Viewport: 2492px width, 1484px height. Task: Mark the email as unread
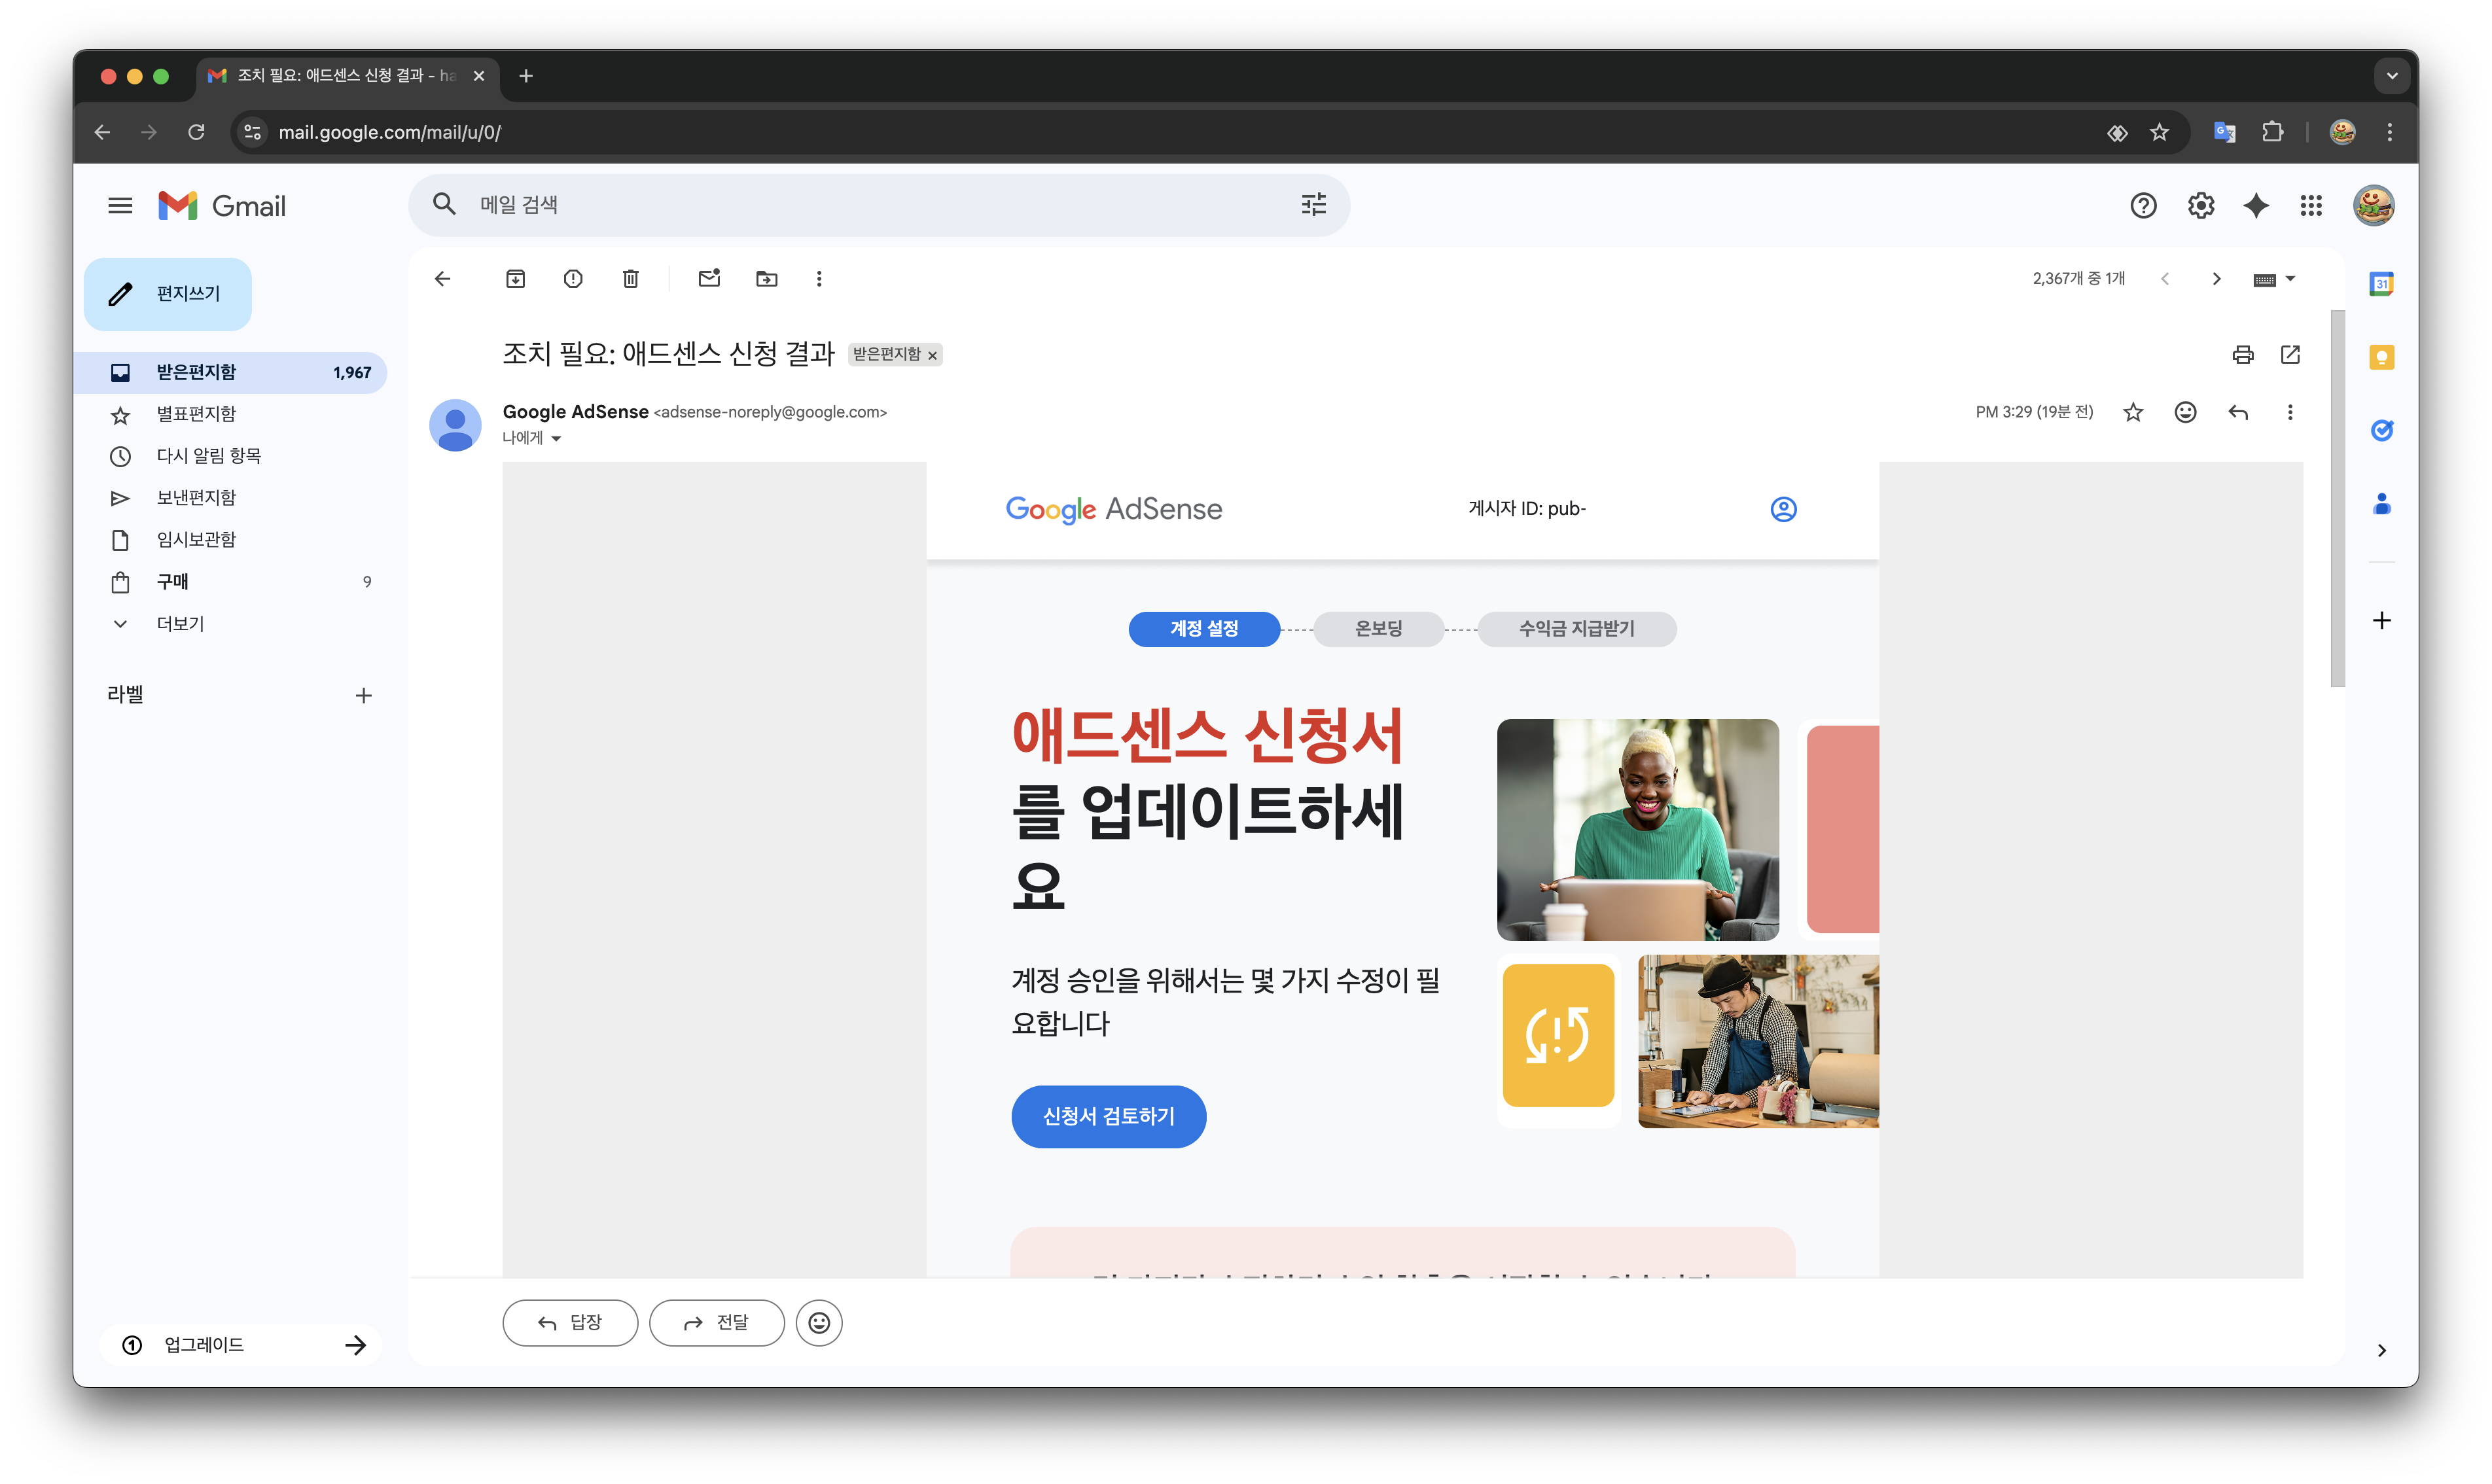coord(709,279)
